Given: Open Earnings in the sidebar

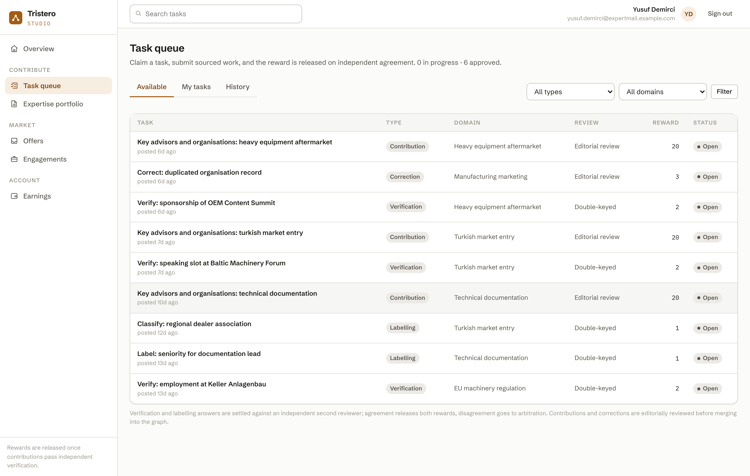Looking at the screenshot, I should (x=59, y=196).
